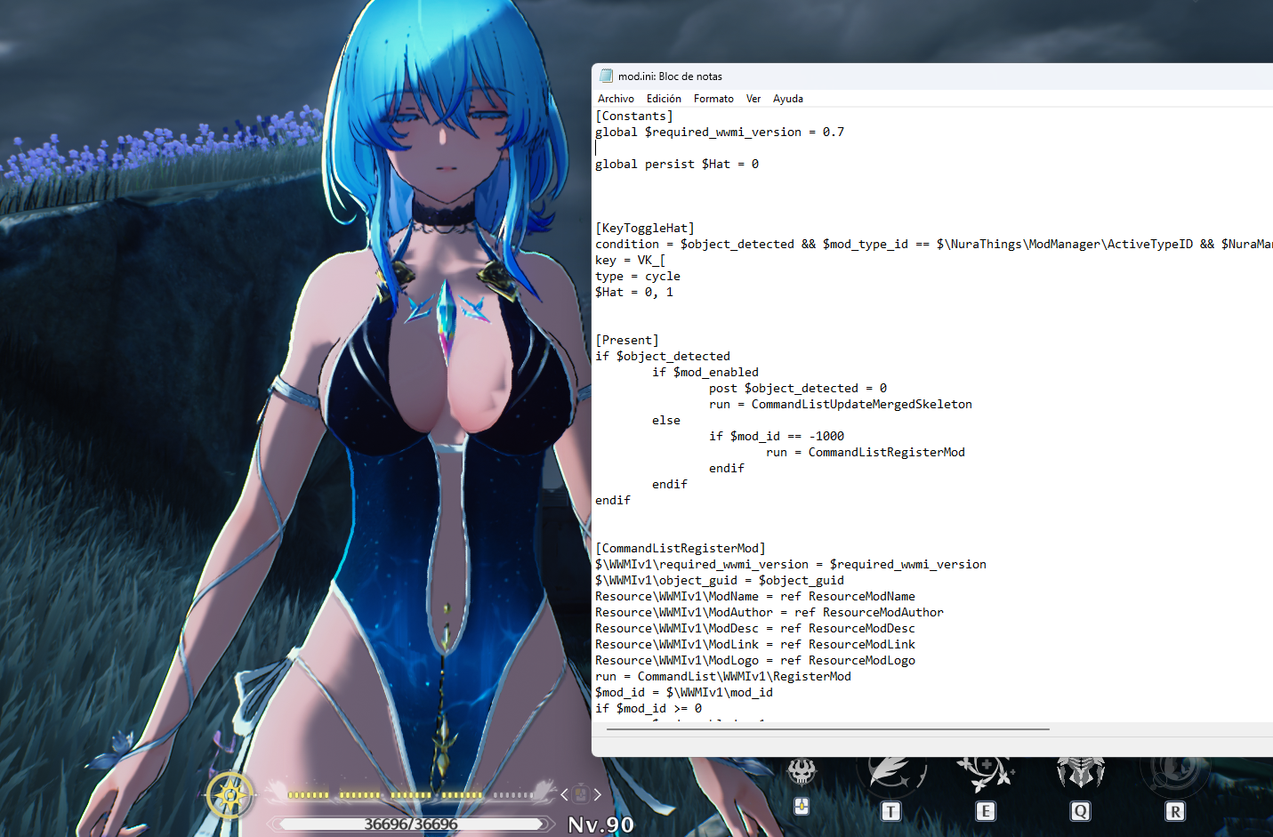Click the E key label in skill bar
This screenshot has height=837, width=1273.
coord(985,811)
